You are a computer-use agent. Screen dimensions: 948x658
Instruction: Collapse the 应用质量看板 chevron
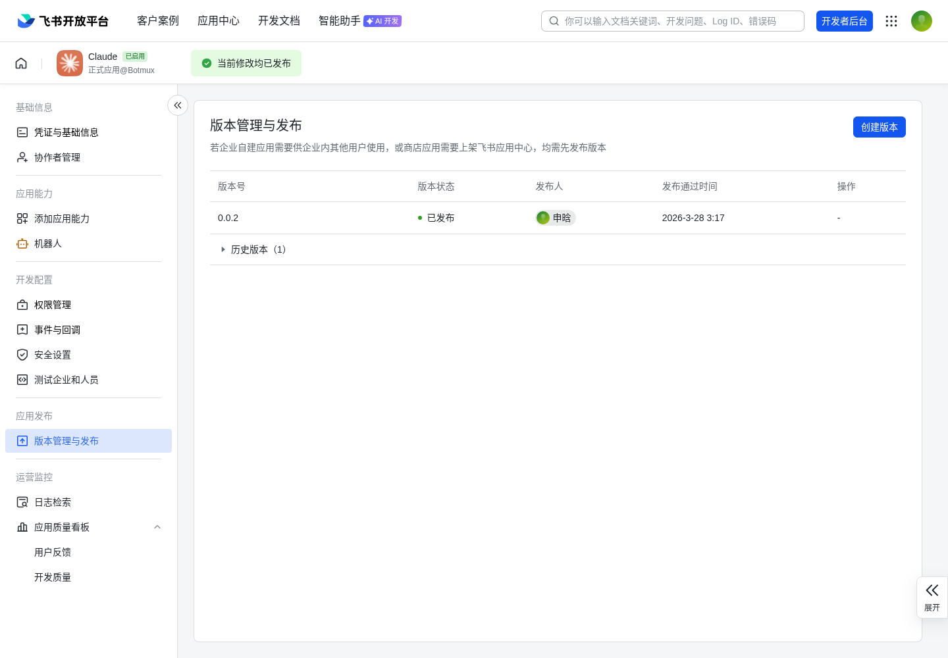(157, 527)
